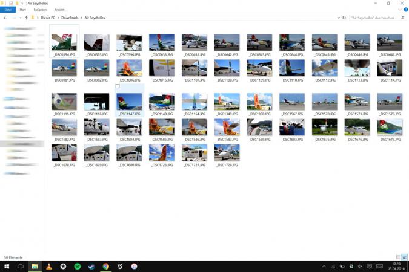
Task: Select thumbnail _DSC1114.JPG
Action: tap(390, 68)
